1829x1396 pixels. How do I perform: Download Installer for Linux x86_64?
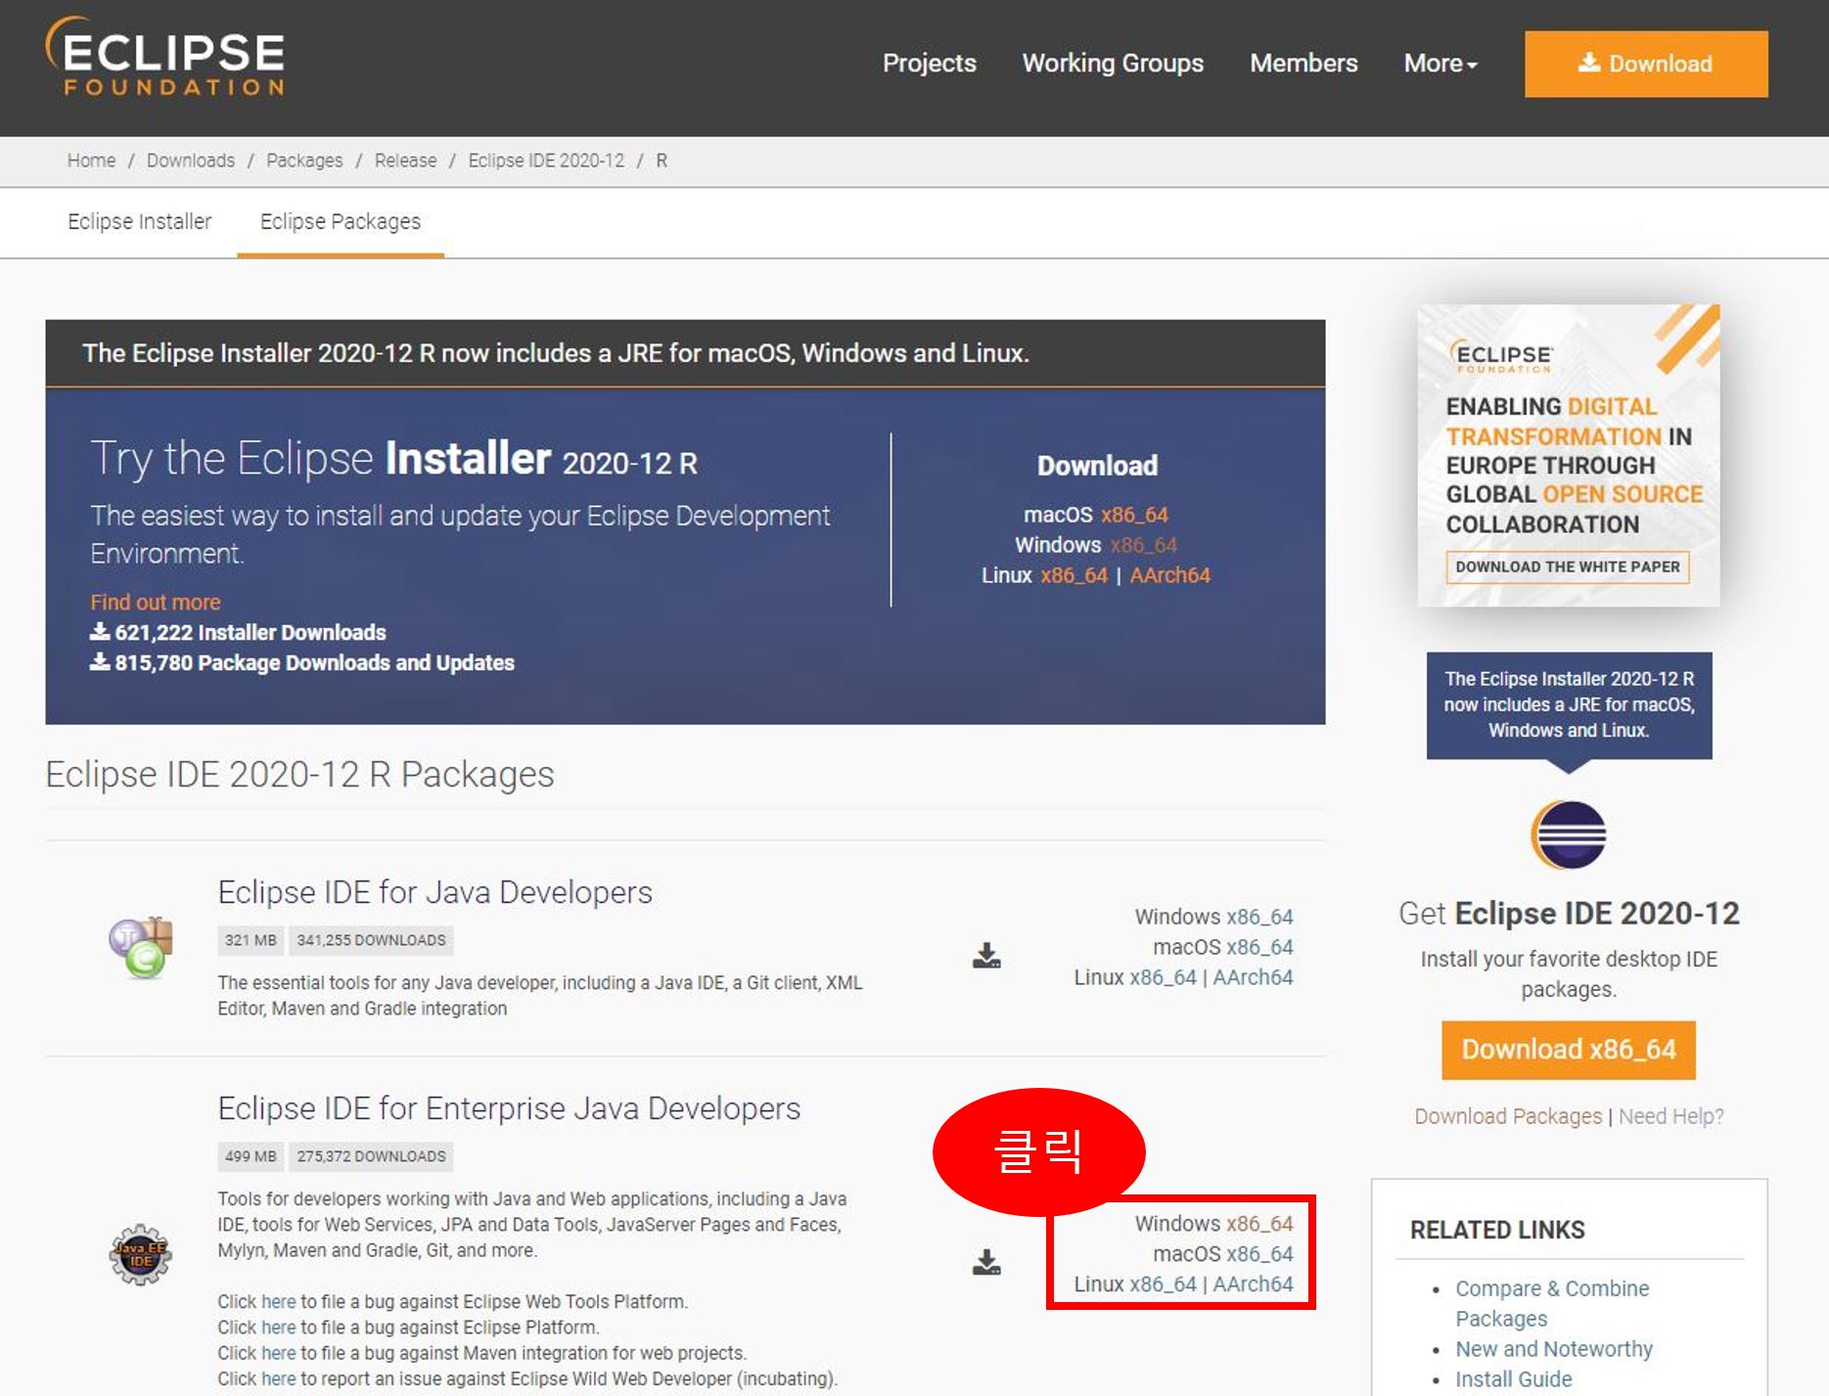coord(1074,575)
